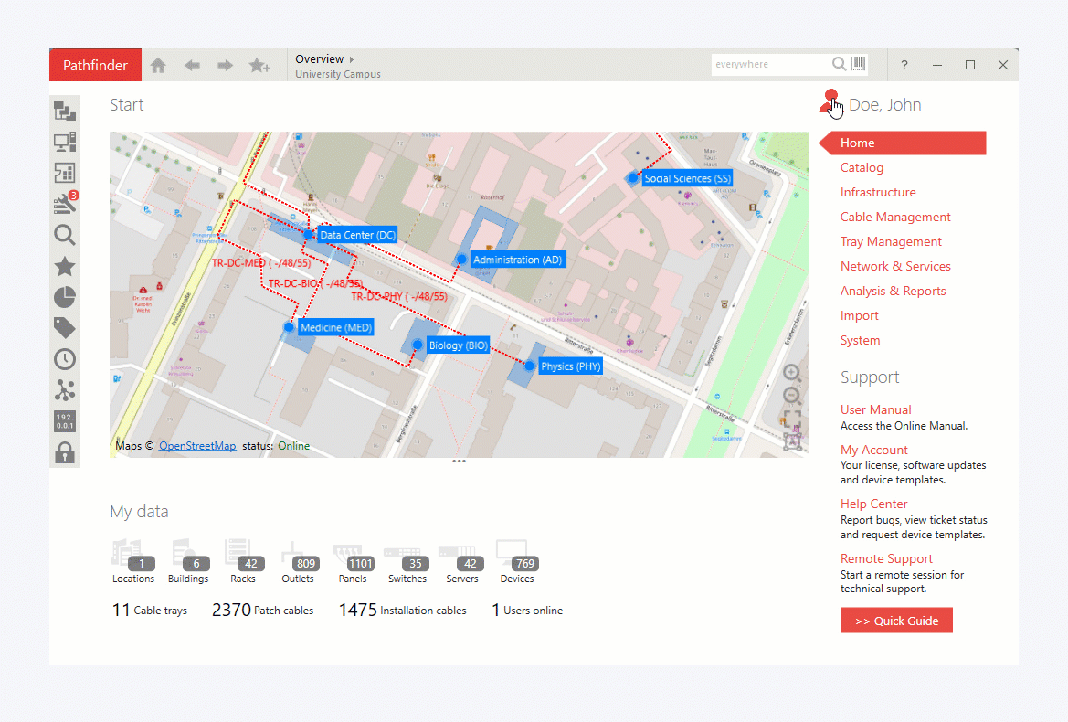Viewport: 1068px width, 722px height.
Task: Click the 'everywhere' search field
Action: 769,65
